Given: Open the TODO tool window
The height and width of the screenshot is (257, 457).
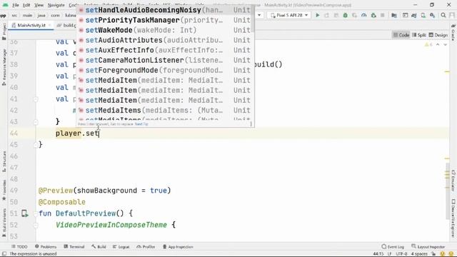Looking at the screenshot, I should point(19,247).
